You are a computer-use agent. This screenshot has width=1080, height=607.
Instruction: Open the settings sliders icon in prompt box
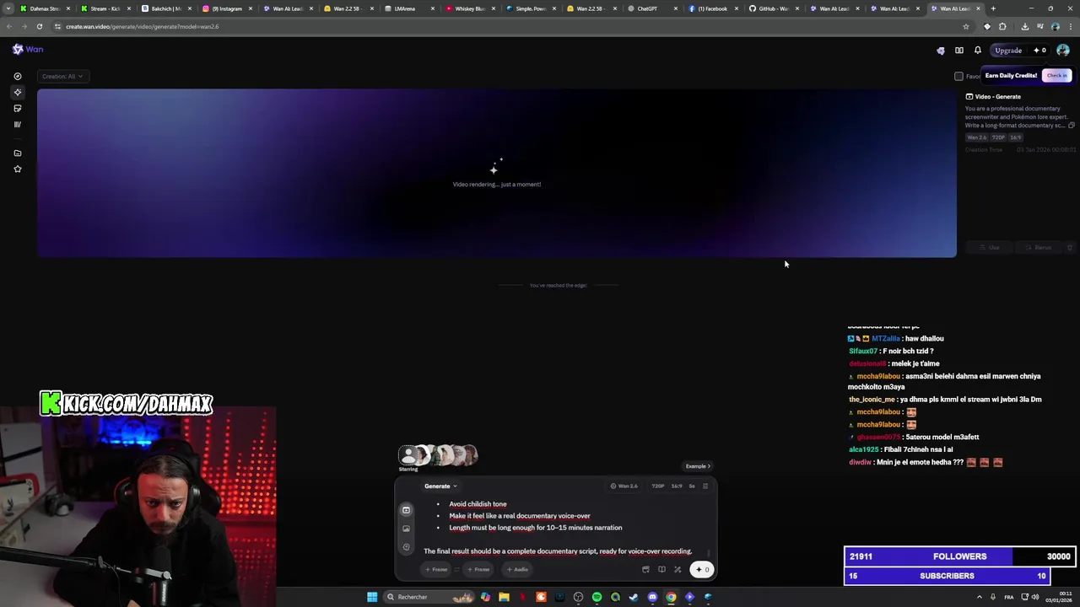click(705, 486)
